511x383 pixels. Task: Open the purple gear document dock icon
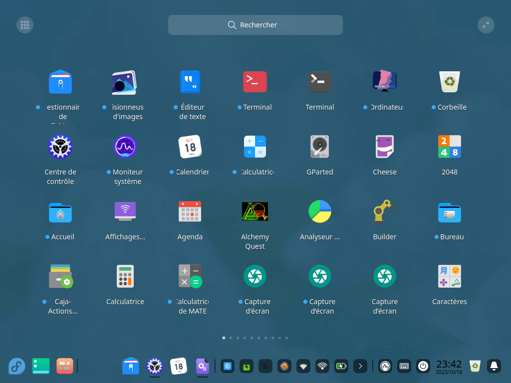pos(203,366)
